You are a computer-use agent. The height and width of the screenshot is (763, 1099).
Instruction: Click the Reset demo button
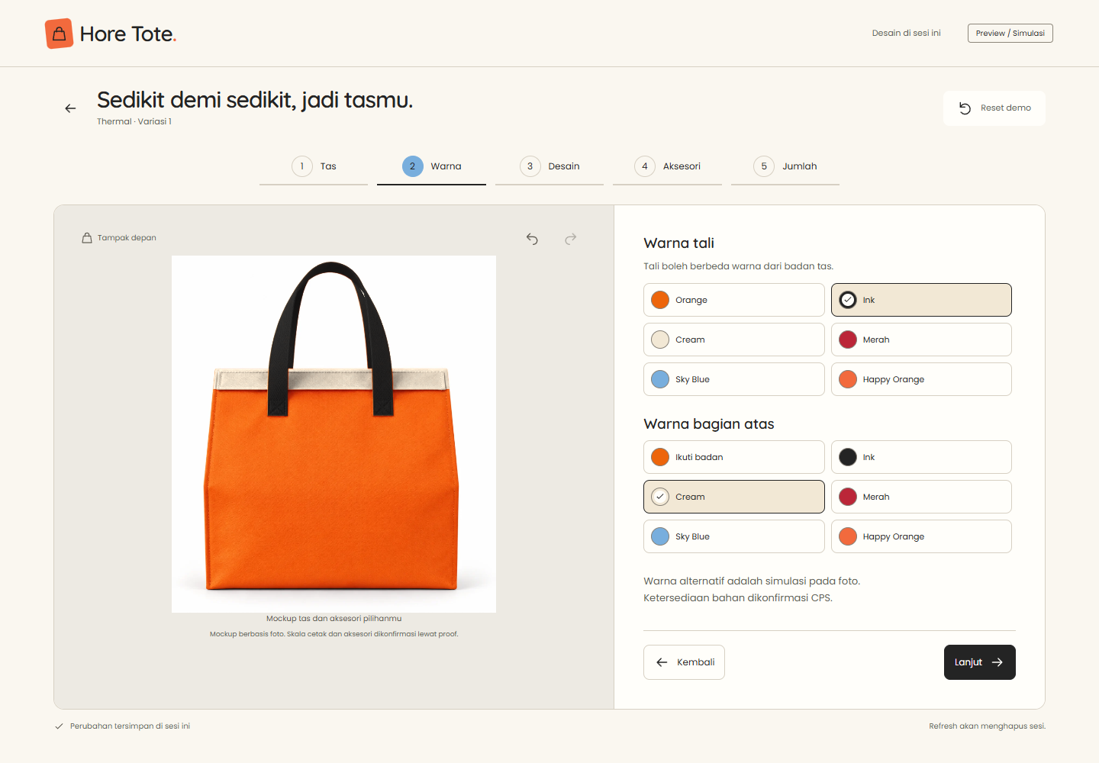[994, 108]
